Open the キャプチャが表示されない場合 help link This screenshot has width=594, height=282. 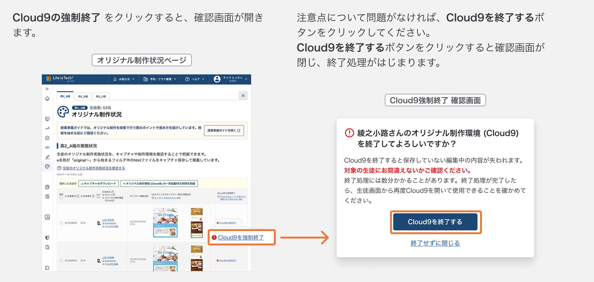click(x=167, y=198)
